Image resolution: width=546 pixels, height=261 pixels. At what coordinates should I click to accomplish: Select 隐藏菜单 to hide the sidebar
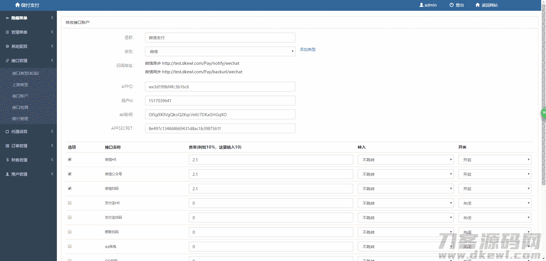click(19, 18)
